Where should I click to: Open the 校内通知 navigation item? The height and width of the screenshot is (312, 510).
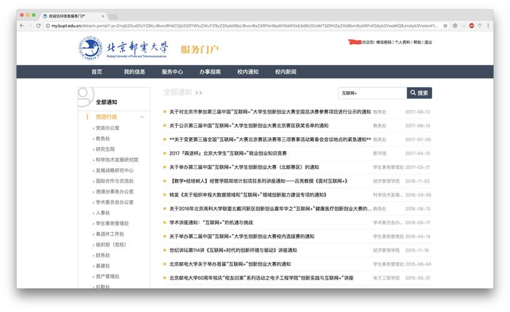click(247, 72)
